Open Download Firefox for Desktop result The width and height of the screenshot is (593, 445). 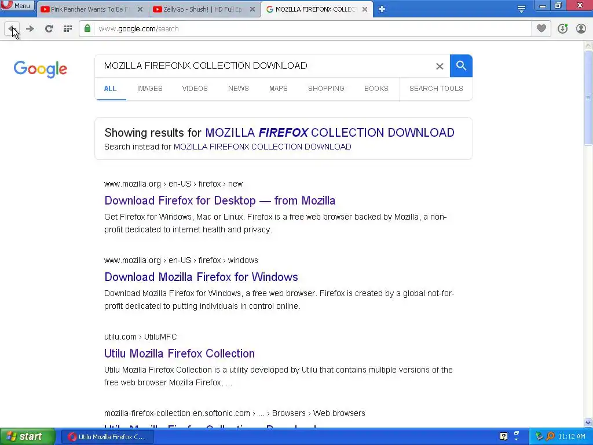[x=219, y=200]
